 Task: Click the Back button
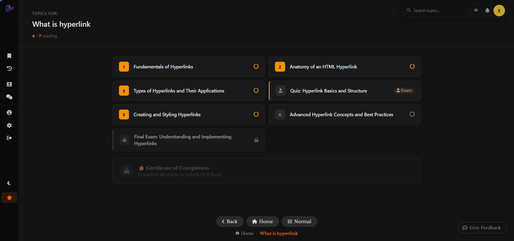coord(230,221)
